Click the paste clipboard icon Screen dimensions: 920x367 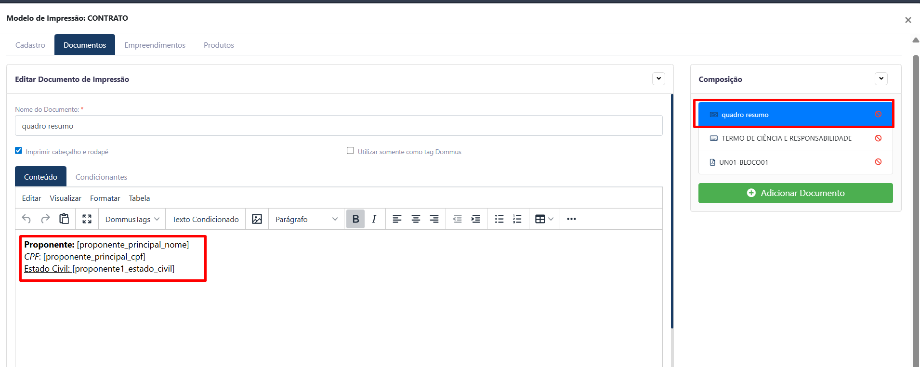(64, 219)
